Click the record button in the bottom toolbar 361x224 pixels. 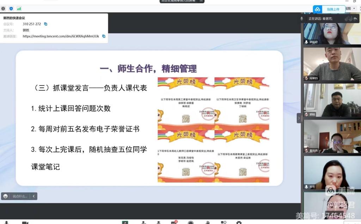click(x=191, y=222)
